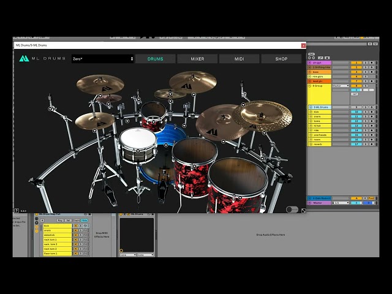Solo the ride track
Screen dimensions: 392x294
coord(365,130)
